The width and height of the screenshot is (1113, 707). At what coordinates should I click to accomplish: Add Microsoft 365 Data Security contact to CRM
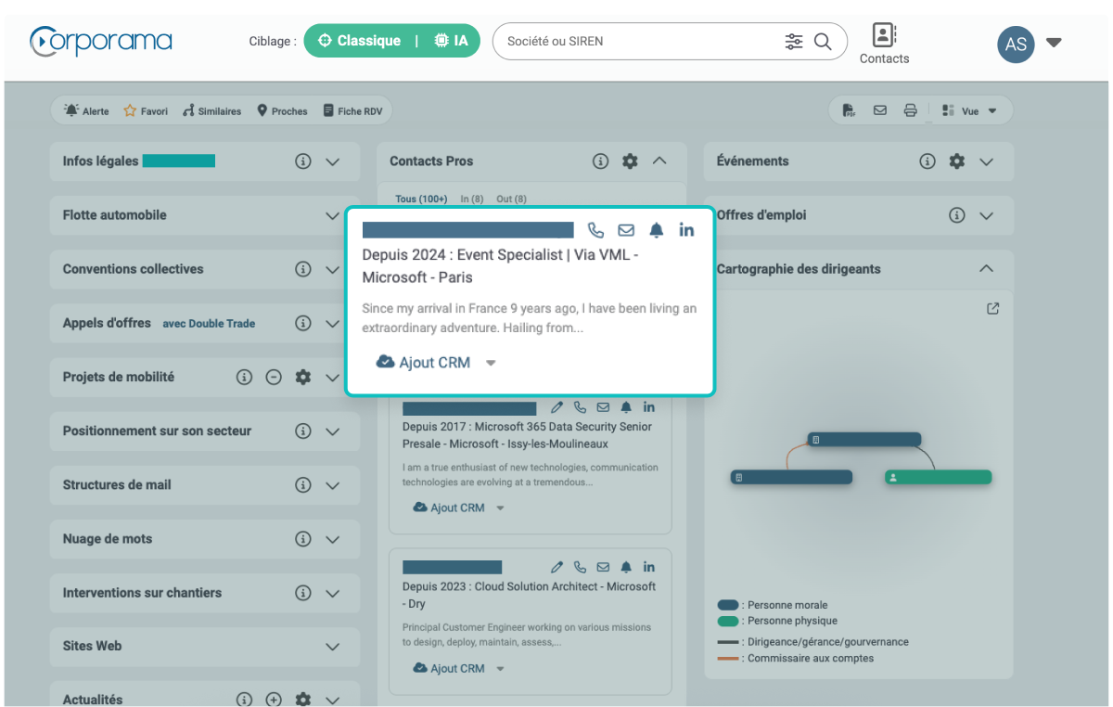click(x=449, y=508)
